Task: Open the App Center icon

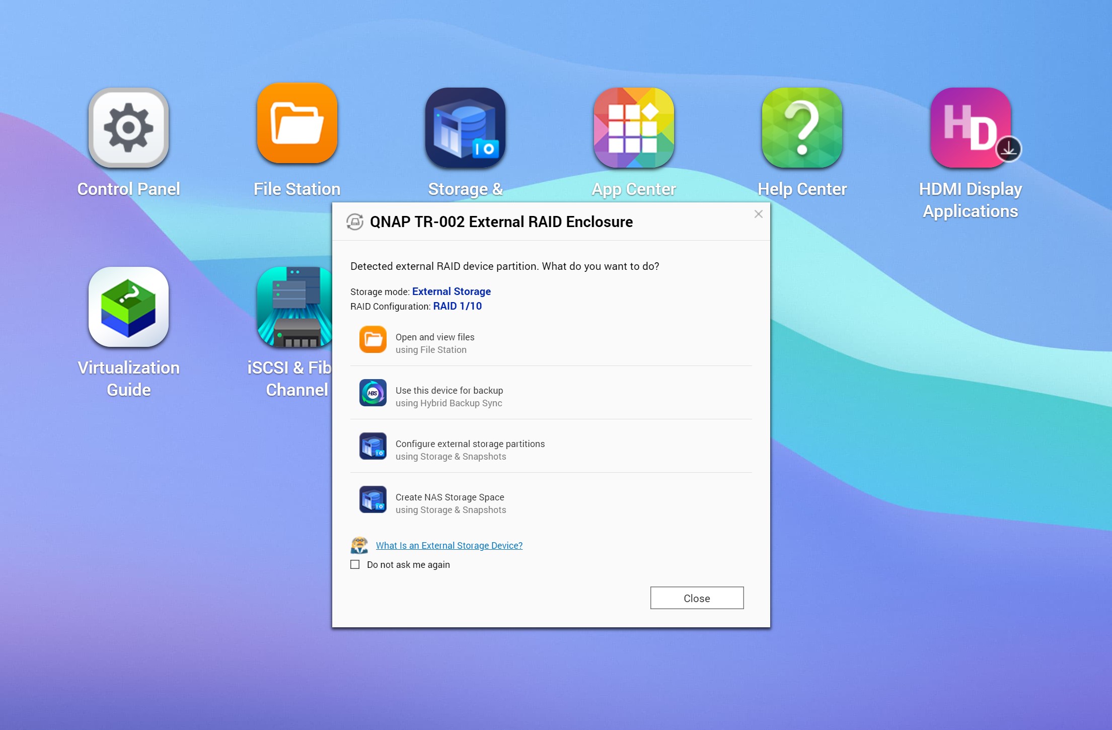Action: 633,128
